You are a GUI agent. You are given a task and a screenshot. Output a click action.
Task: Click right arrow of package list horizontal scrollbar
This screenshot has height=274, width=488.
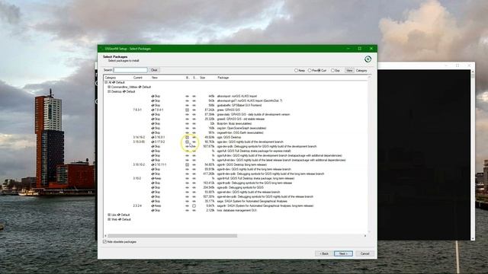coord(365,236)
